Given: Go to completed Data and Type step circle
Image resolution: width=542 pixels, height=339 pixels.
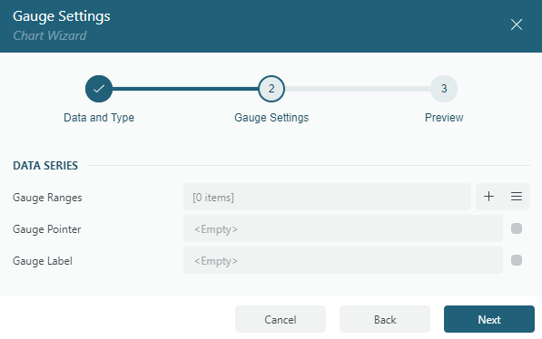Looking at the screenshot, I should pyautogui.click(x=99, y=89).
